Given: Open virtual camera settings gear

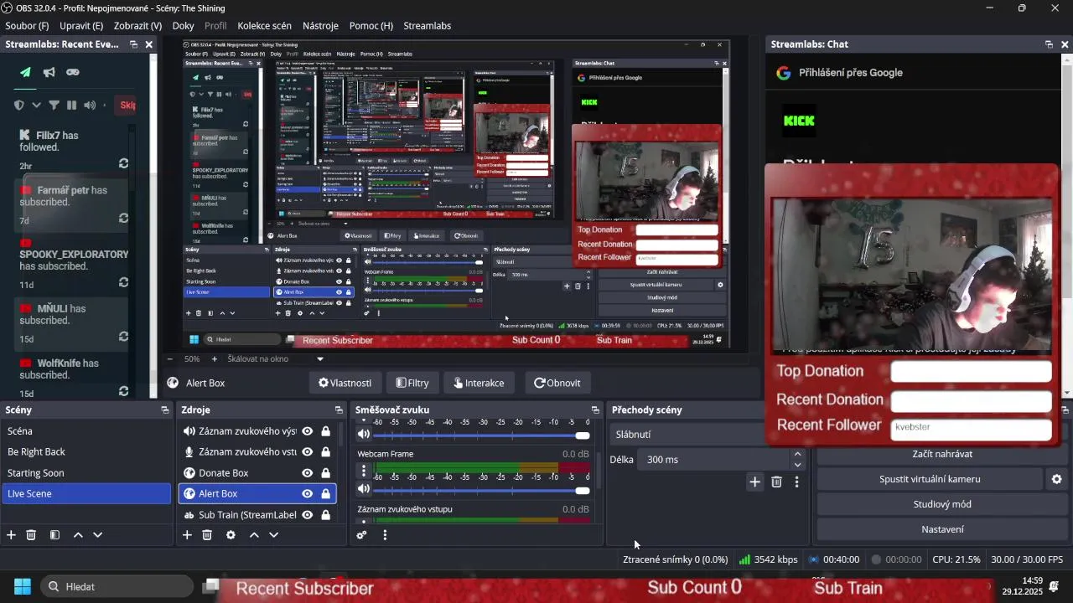Looking at the screenshot, I should (x=1056, y=479).
